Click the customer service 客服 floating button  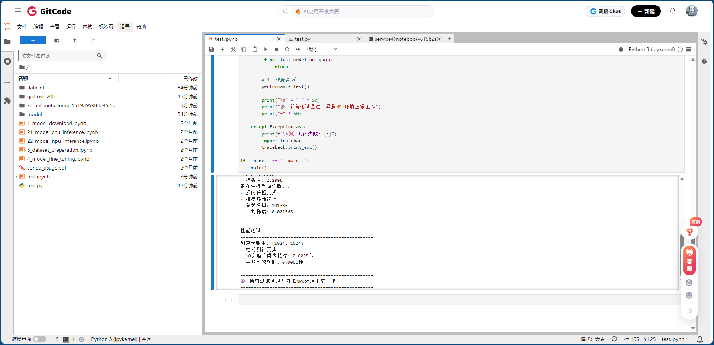click(689, 260)
